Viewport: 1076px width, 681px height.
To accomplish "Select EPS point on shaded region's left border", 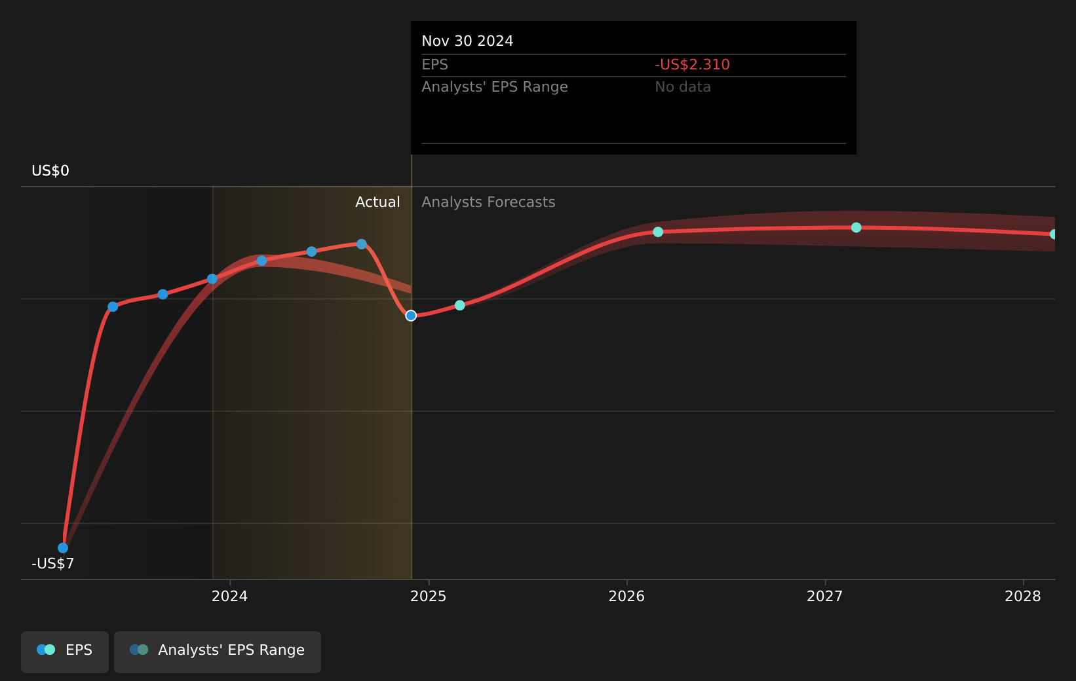I will [x=212, y=279].
